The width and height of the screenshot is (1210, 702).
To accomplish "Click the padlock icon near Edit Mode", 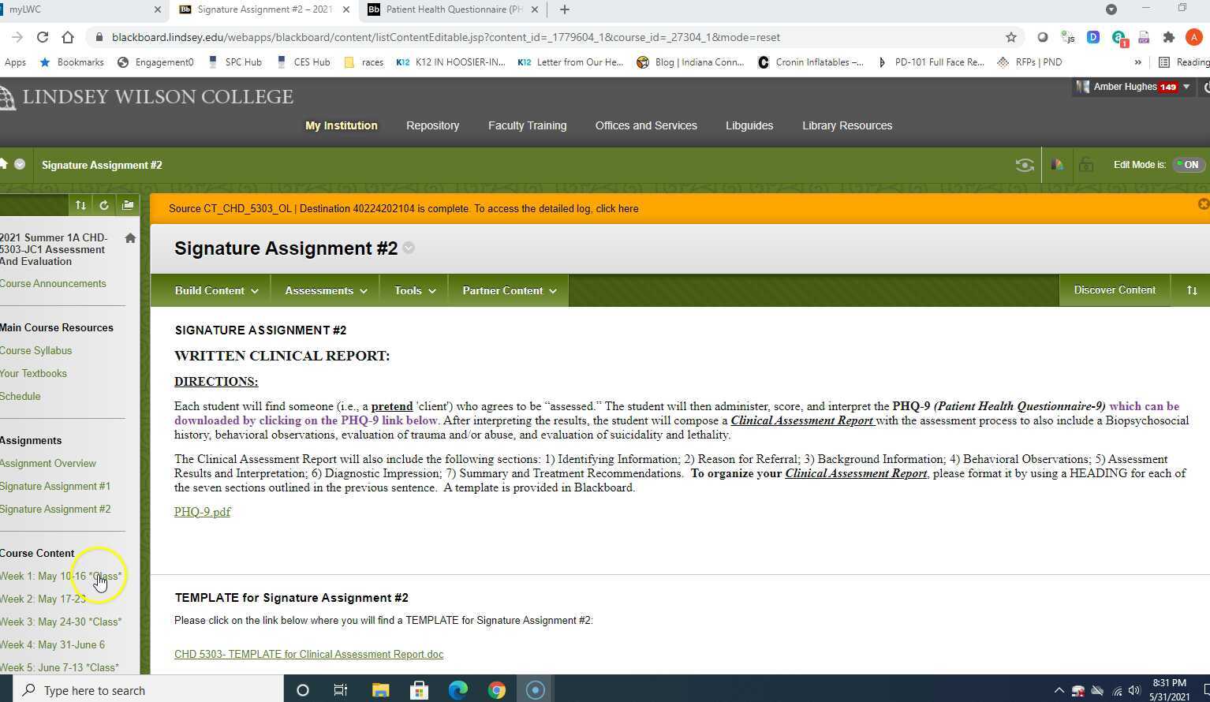I will (1086, 165).
